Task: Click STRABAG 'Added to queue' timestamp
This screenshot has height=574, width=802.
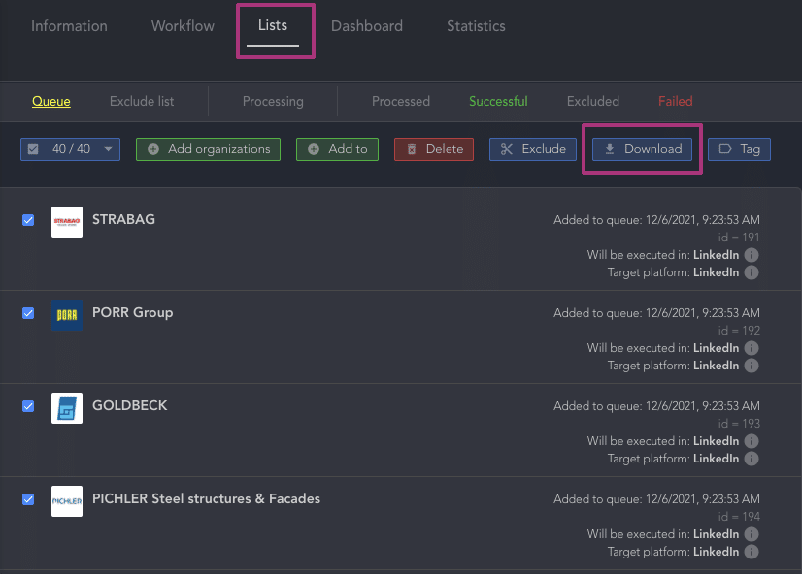Action: click(656, 220)
